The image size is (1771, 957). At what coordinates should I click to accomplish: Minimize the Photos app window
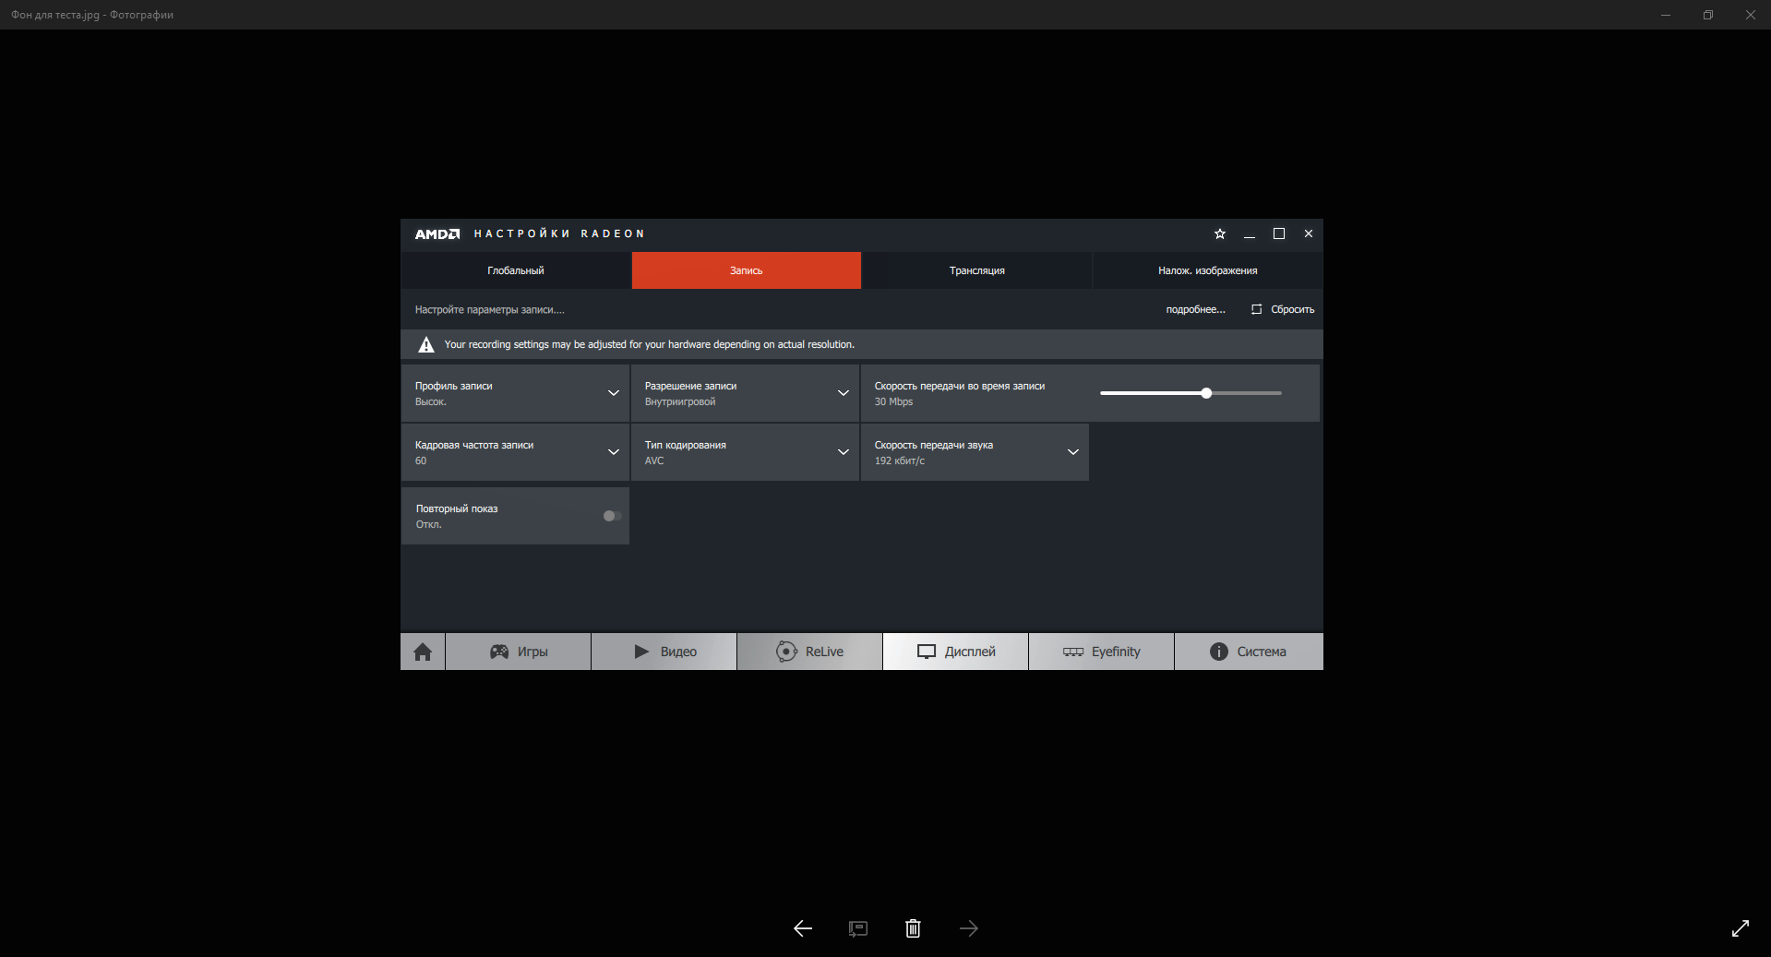(1666, 15)
